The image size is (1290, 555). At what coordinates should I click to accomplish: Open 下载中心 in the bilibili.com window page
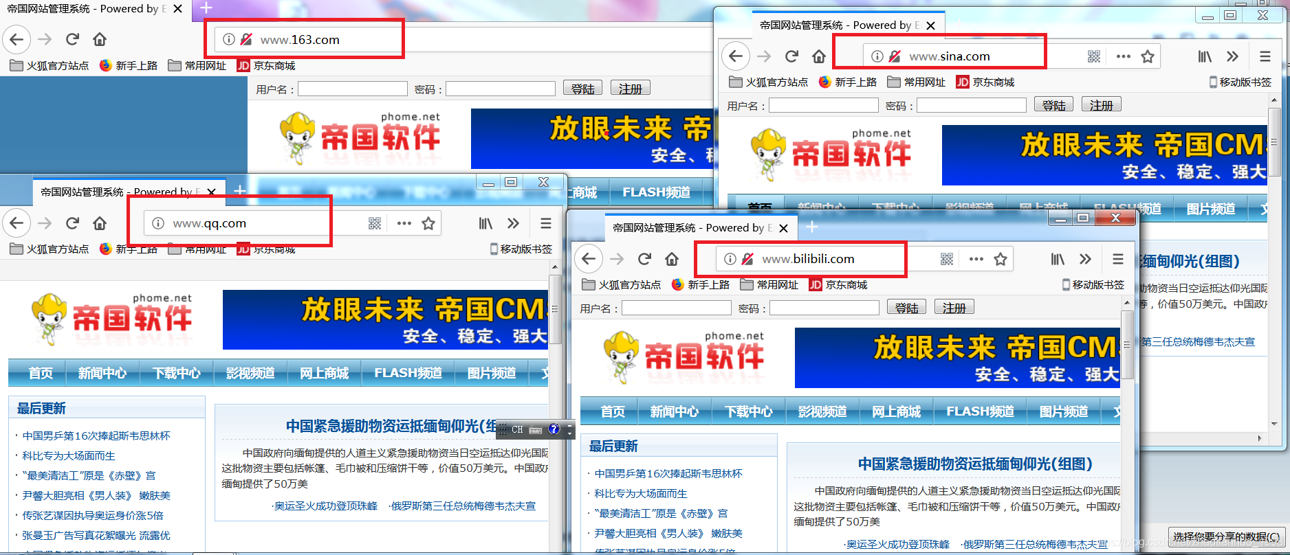click(x=748, y=411)
